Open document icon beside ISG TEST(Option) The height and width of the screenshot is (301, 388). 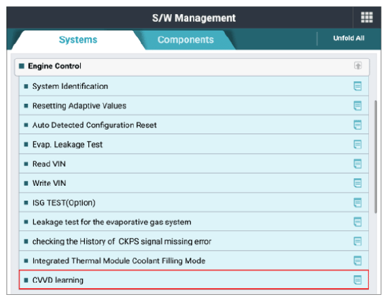point(357,203)
